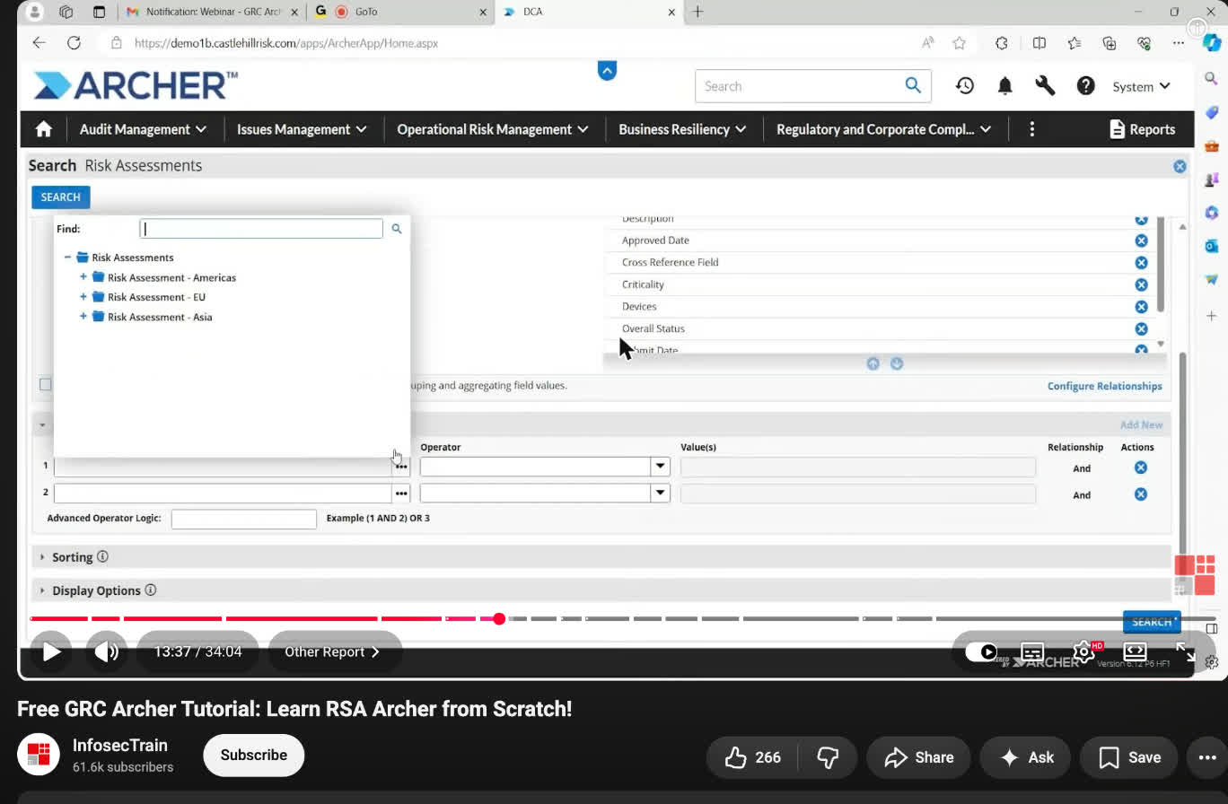Remove the Criticality field
The height and width of the screenshot is (804, 1228).
1141,284
